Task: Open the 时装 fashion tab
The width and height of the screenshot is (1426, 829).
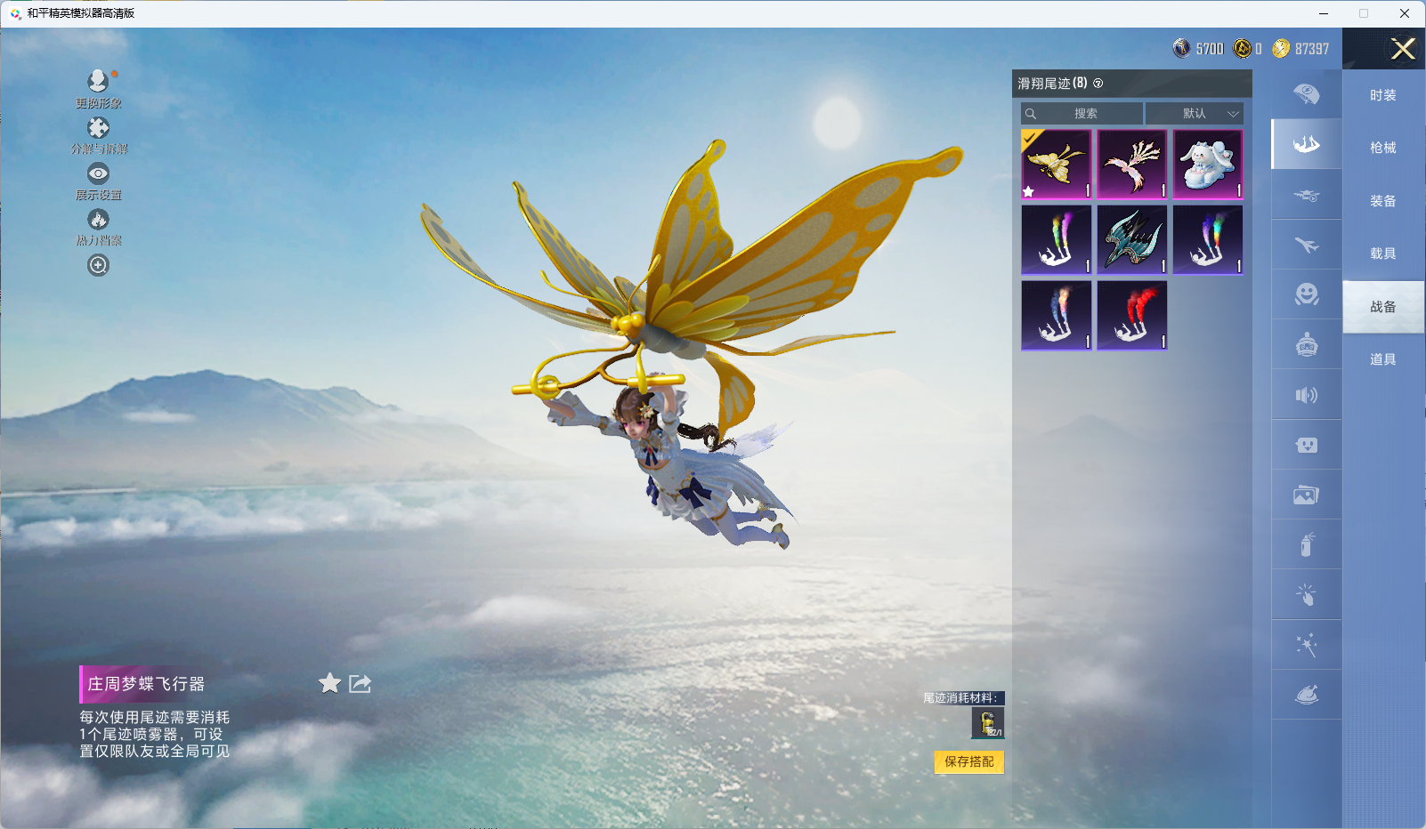Action: pyautogui.click(x=1382, y=95)
